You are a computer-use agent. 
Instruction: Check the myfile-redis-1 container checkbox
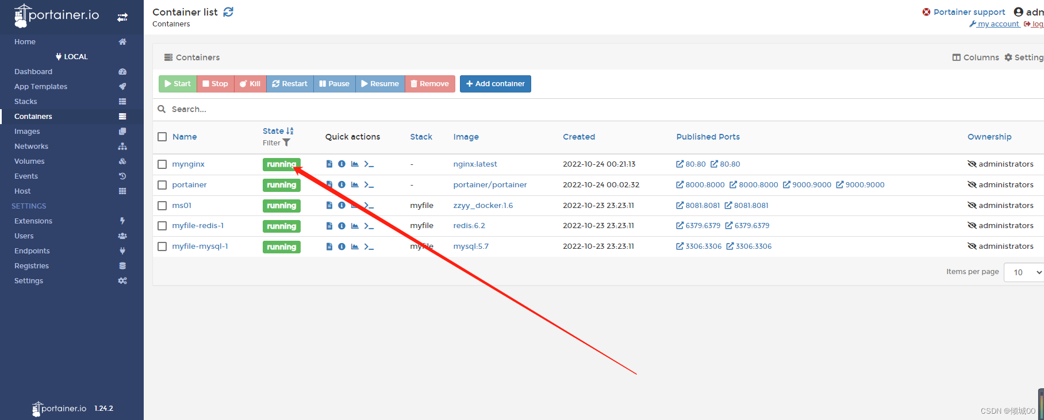click(x=162, y=226)
